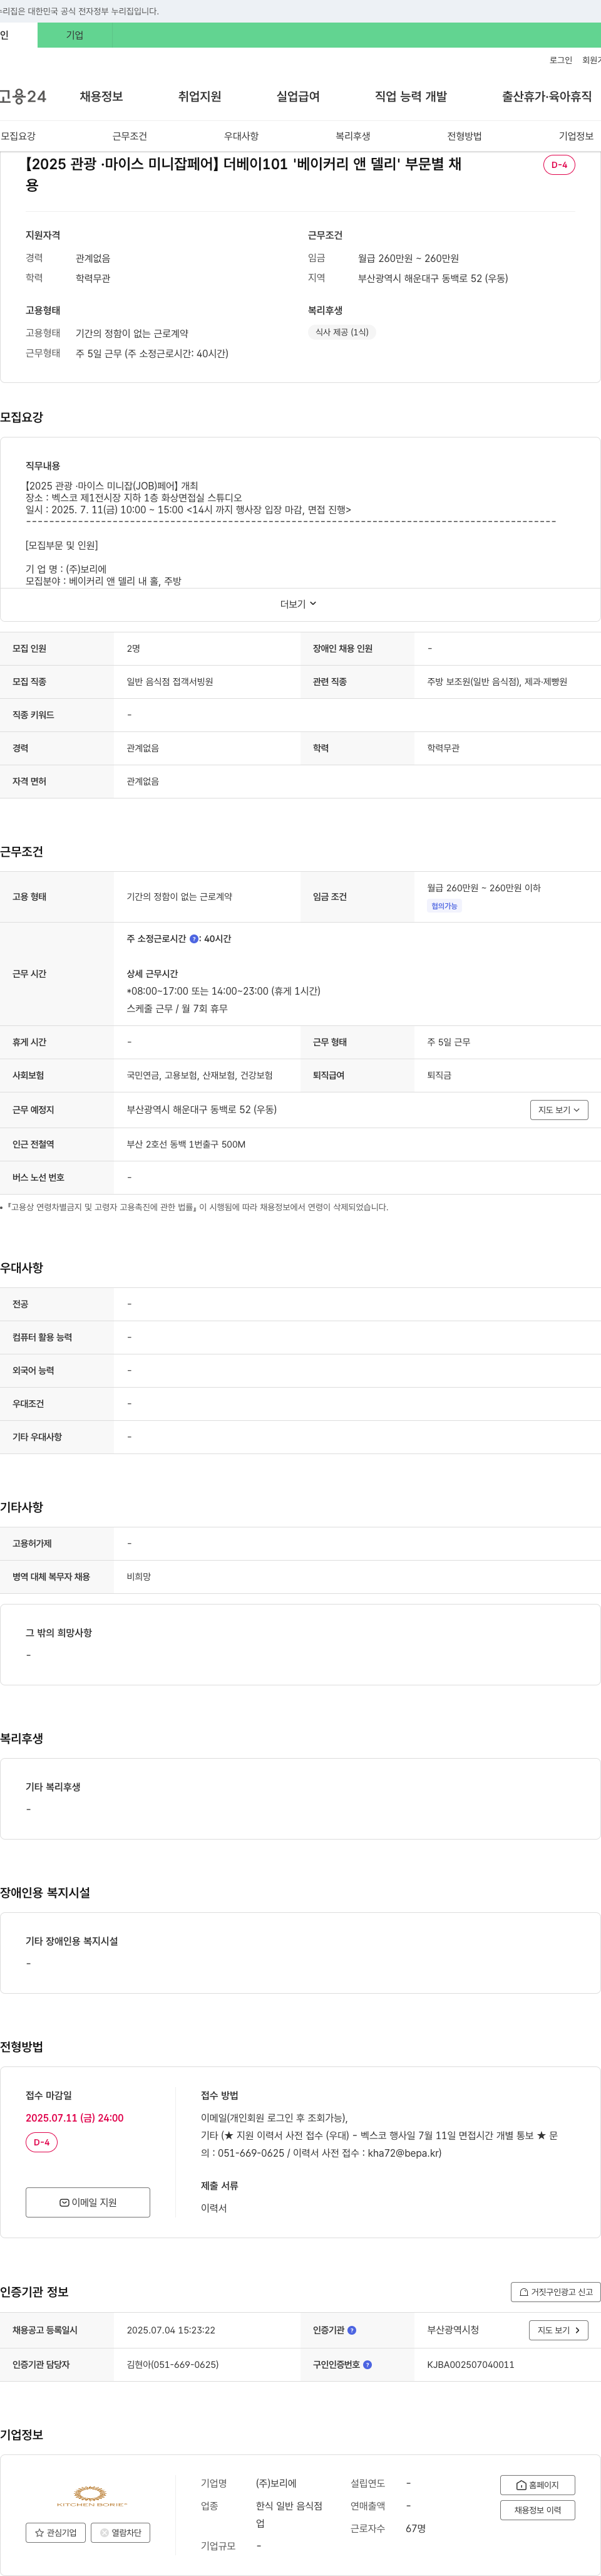Click the 협의가능 wage tag
The height and width of the screenshot is (2576, 601).
tap(444, 906)
